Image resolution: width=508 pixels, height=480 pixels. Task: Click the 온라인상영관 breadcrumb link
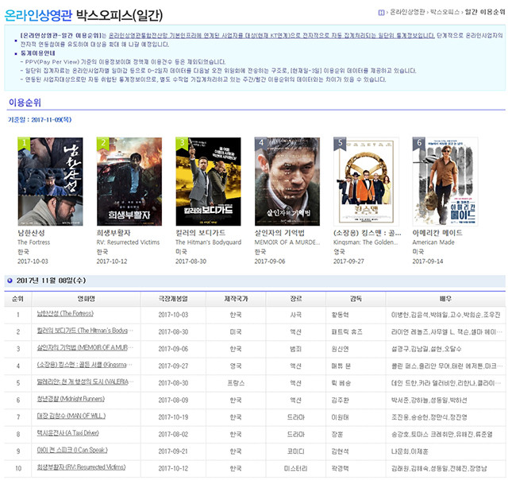407,13
